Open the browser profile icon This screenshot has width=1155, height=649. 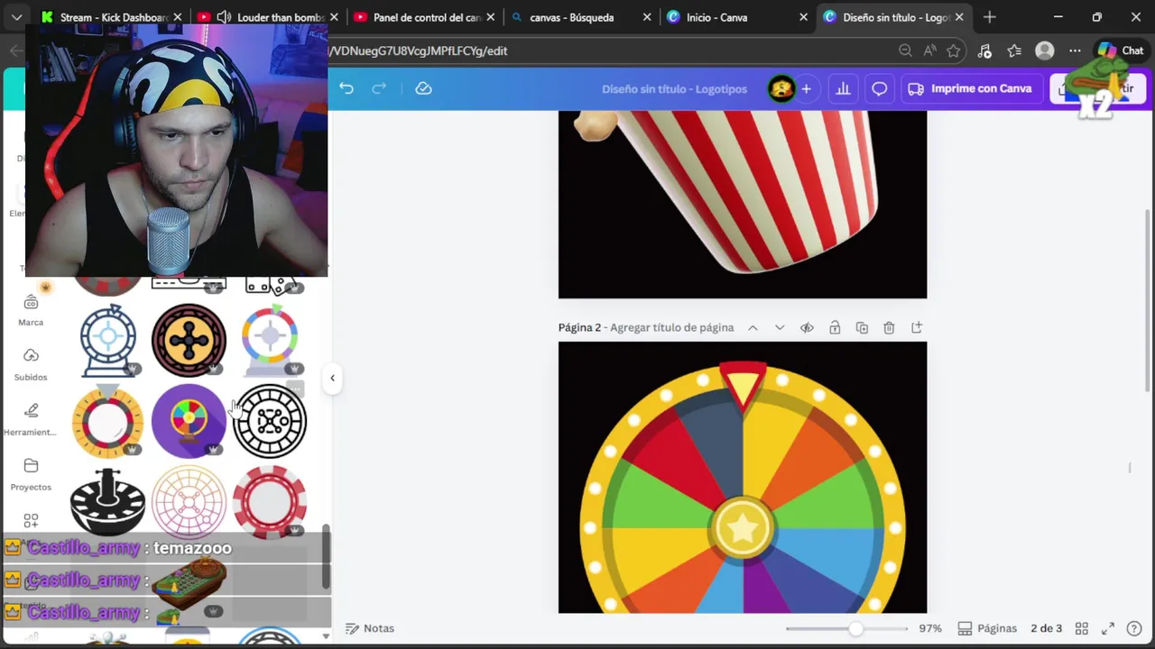(1045, 50)
